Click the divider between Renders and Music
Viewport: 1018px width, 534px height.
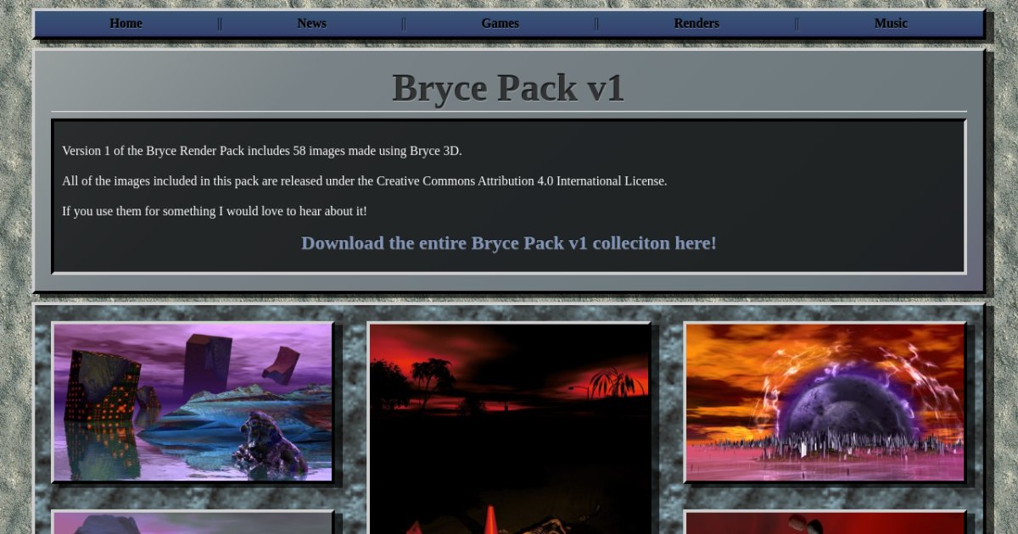point(797,24)
